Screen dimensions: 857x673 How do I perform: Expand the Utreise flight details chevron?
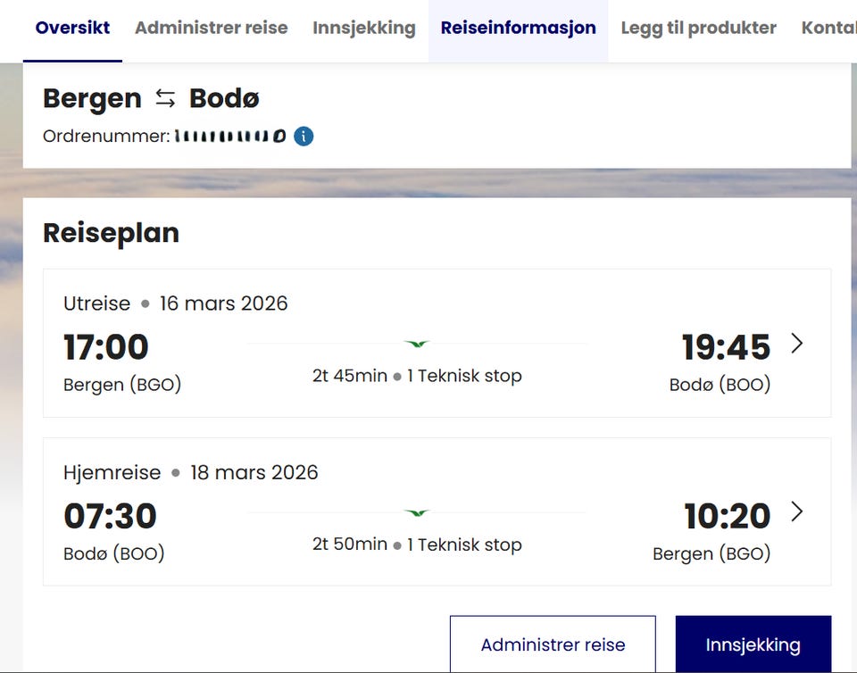[x=796, y=344]
